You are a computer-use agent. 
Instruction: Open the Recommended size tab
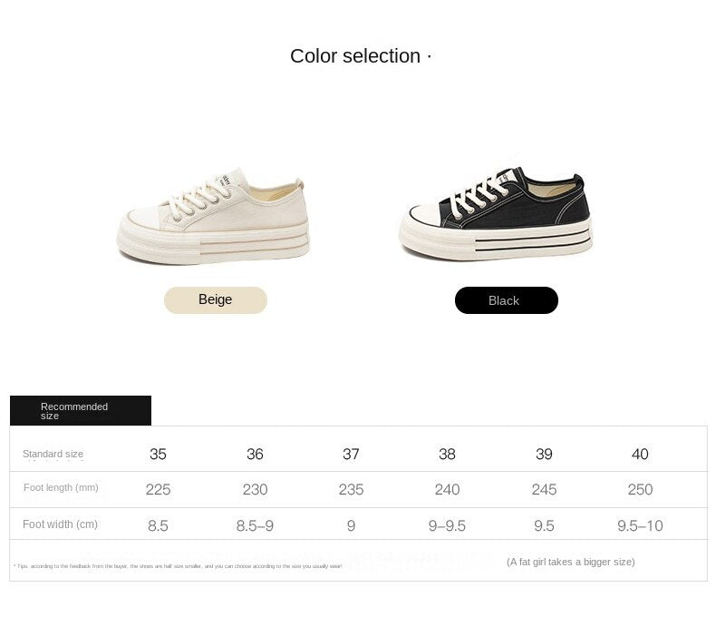[81, 410]
